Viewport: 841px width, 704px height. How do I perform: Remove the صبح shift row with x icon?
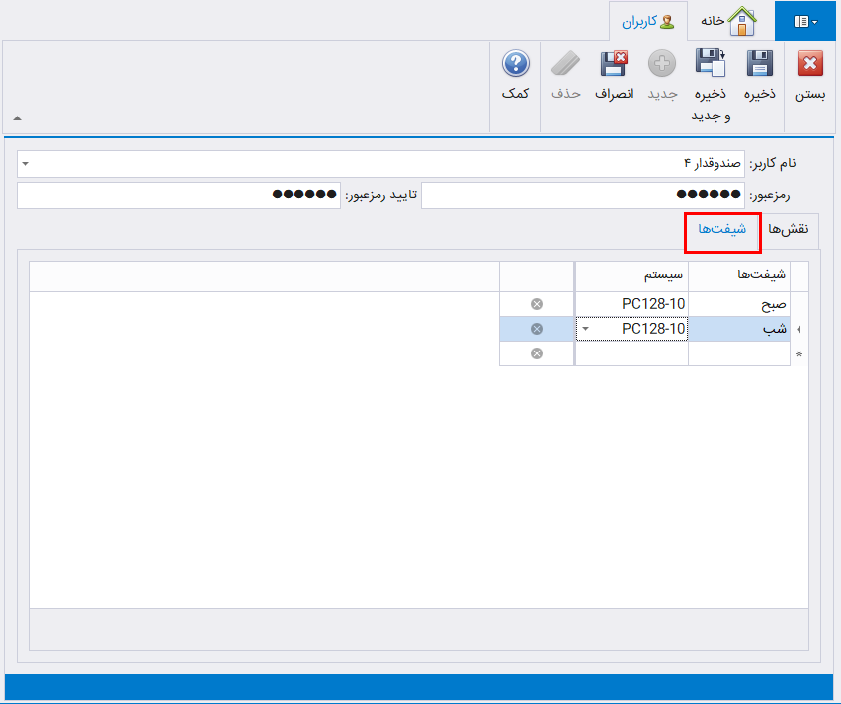point(537,304)
